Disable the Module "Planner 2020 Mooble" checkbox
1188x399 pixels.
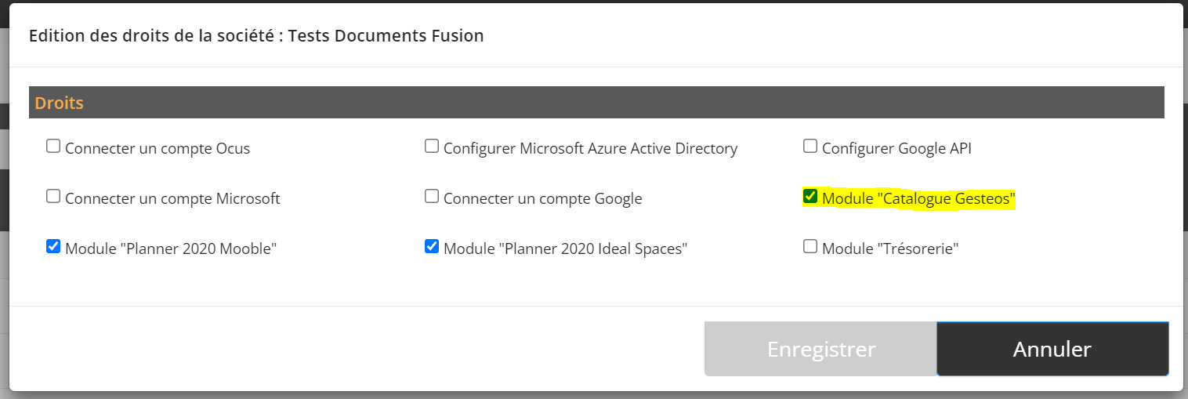tap(53, 247)
